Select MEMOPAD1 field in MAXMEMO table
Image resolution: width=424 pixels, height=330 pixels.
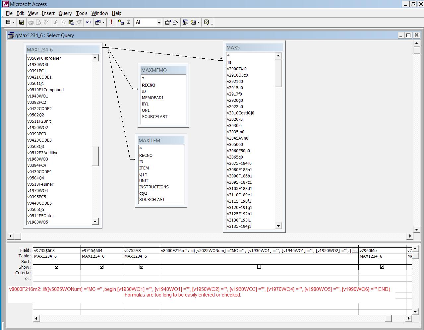(x=152, y=98)
